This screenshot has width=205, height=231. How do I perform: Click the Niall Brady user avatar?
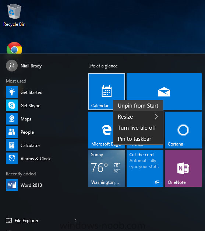(12, 66)
